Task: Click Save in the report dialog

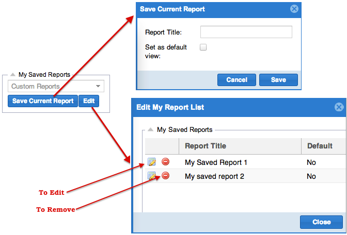Action: point(278,80)
